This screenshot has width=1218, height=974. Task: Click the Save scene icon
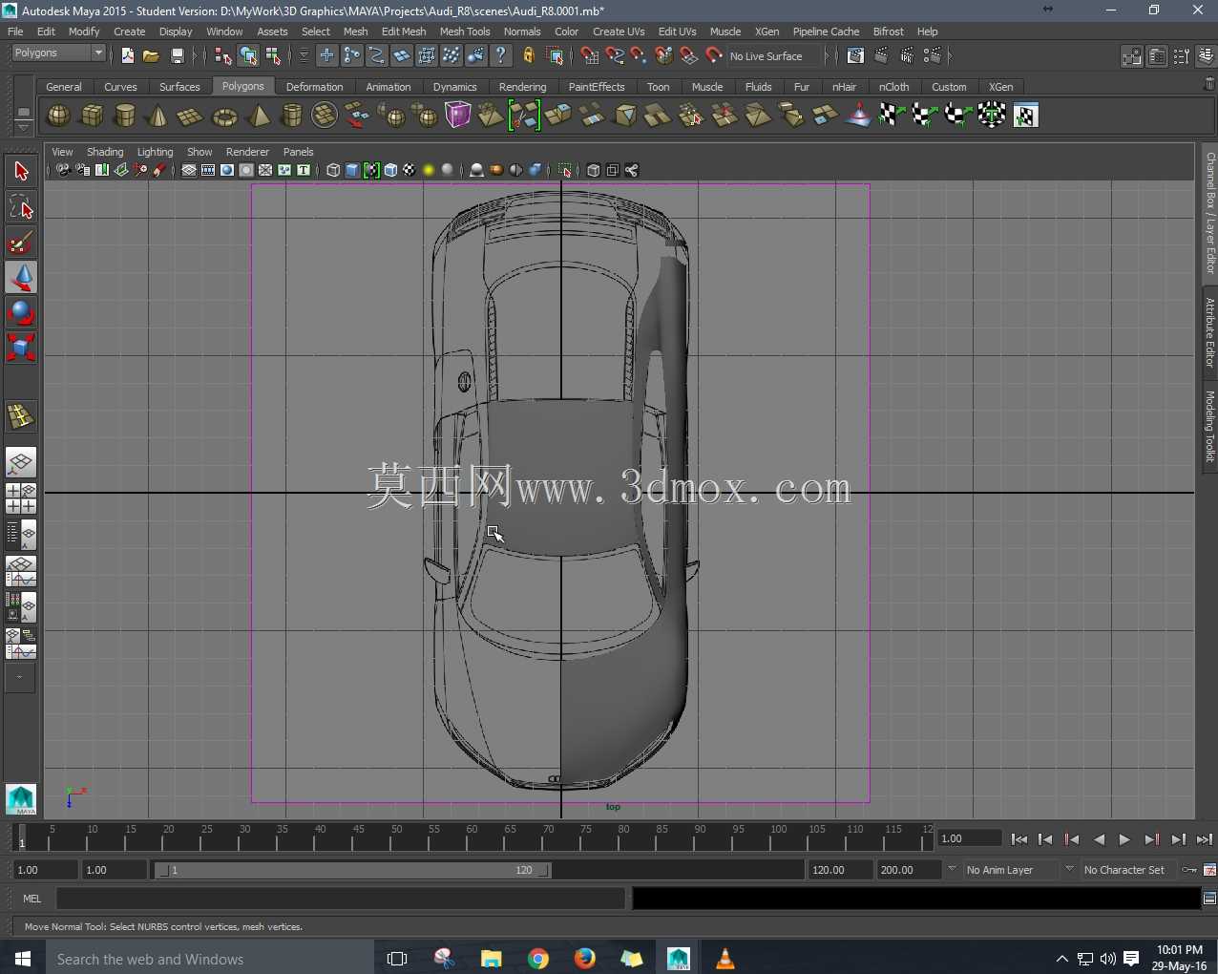point(177,56)
